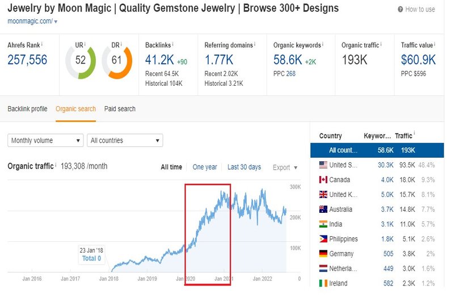Click the Historical 104K backlinks text
This screenshot has height=298, width=468.
163,83
